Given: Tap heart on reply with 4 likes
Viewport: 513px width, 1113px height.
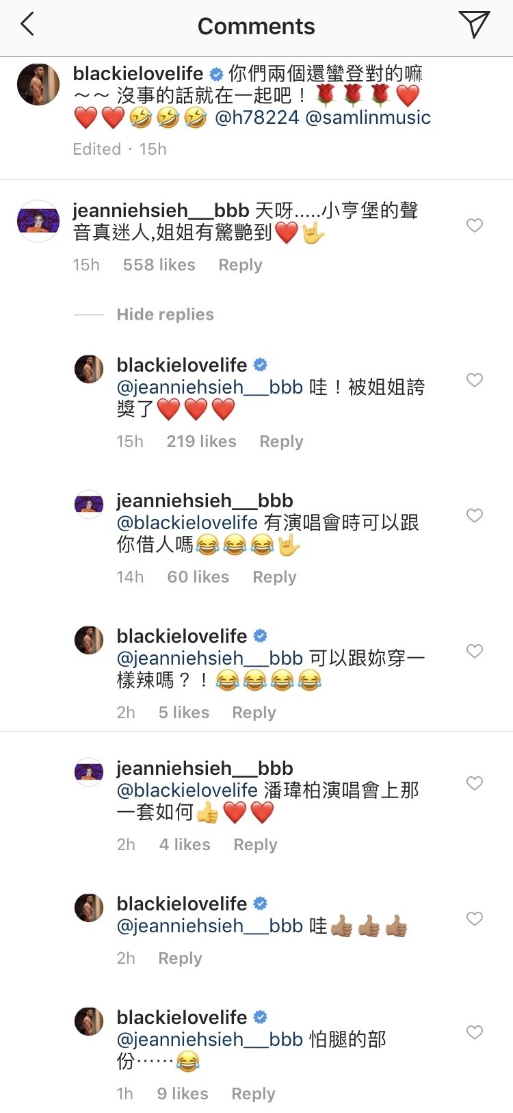Looking at the screenshot, I should click(475, 783).
